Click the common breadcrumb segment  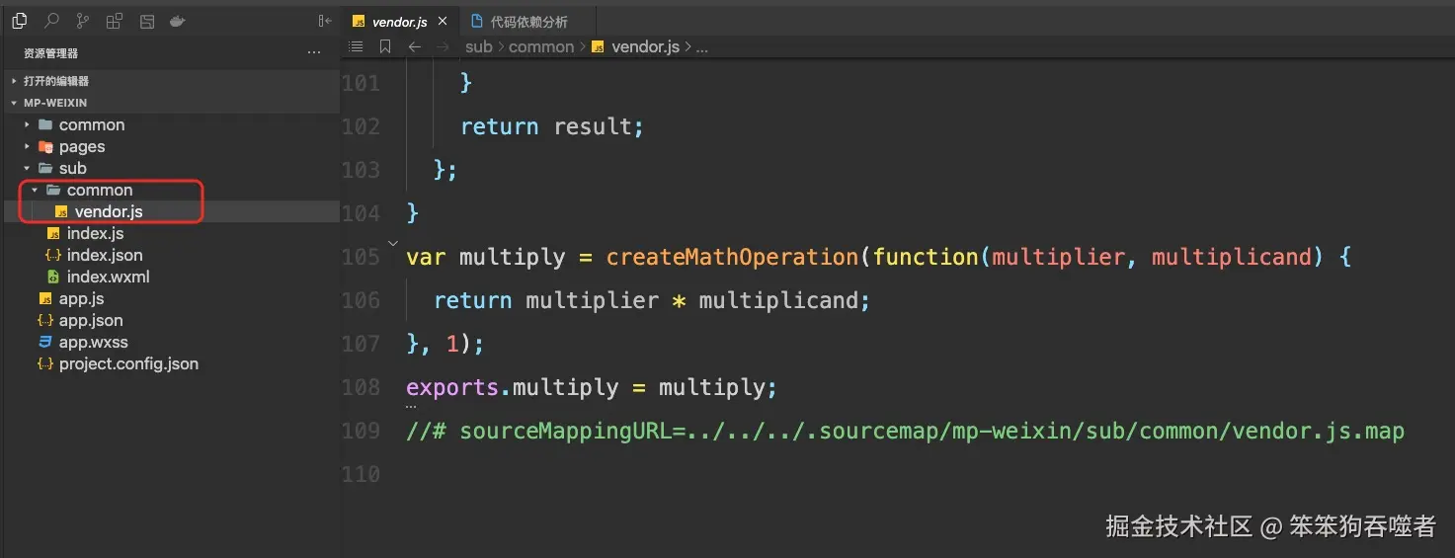(541, 46)
